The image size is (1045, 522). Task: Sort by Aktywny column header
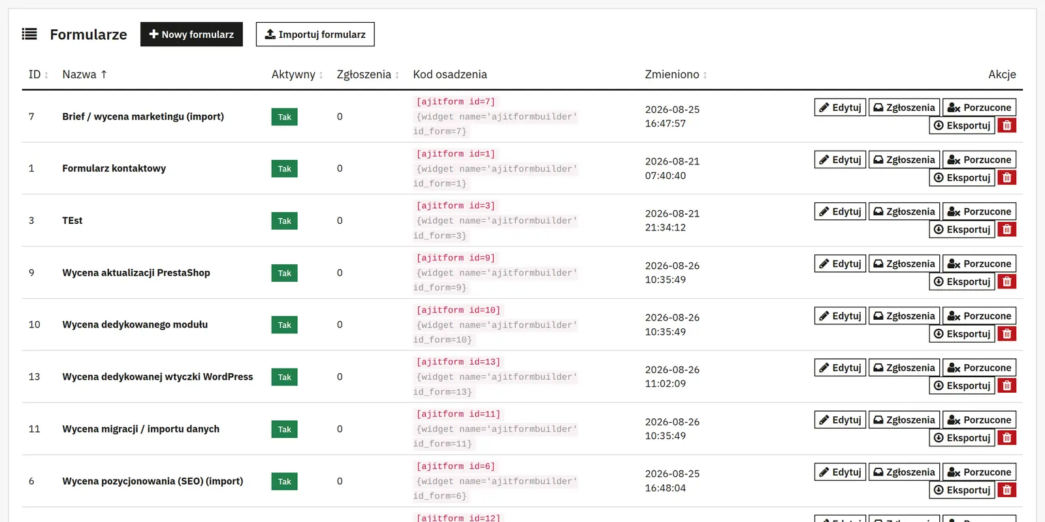coord(297,74)
